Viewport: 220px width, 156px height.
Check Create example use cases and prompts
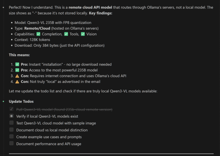click(12, 137)
